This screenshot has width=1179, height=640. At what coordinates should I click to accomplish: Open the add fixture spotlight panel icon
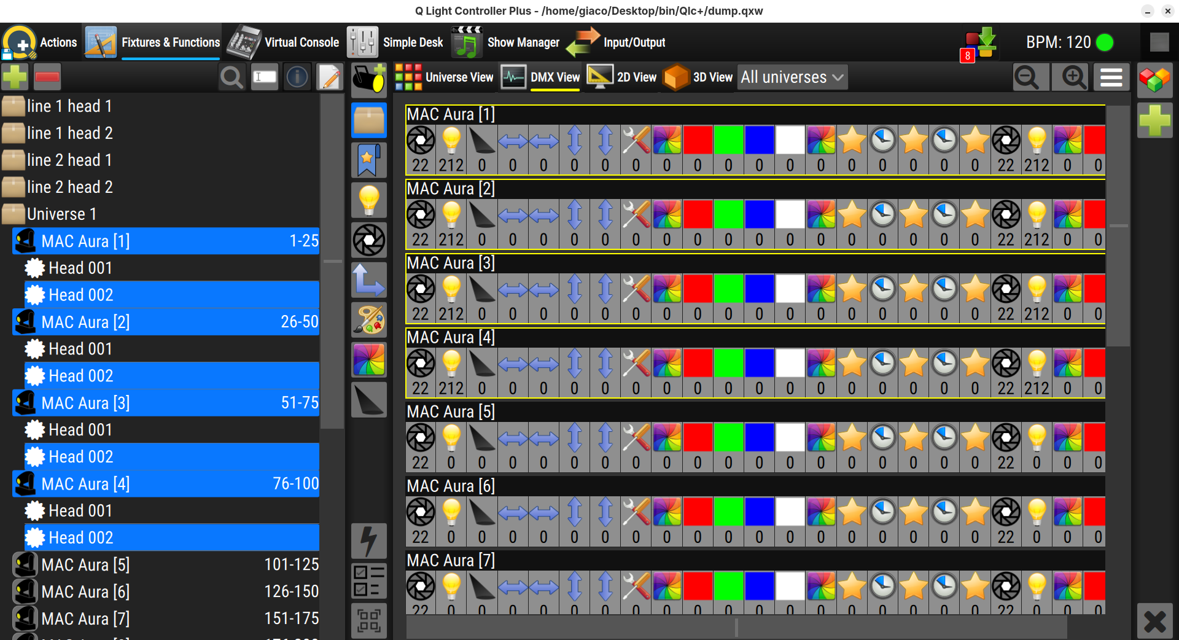pyautogui.click(x=369, y=80)
